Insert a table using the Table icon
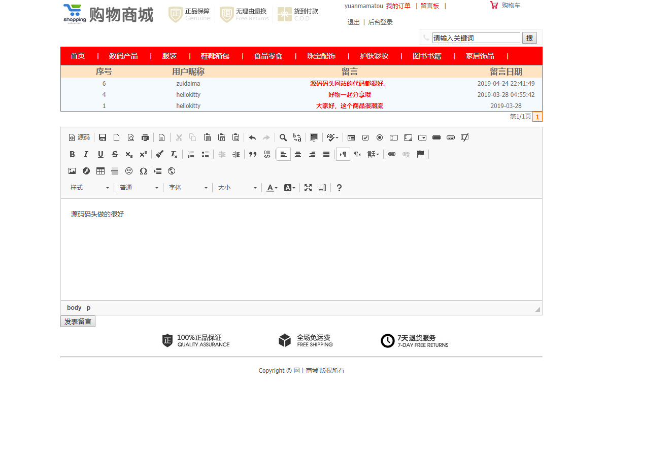671x461 pixels. point(100,171)
